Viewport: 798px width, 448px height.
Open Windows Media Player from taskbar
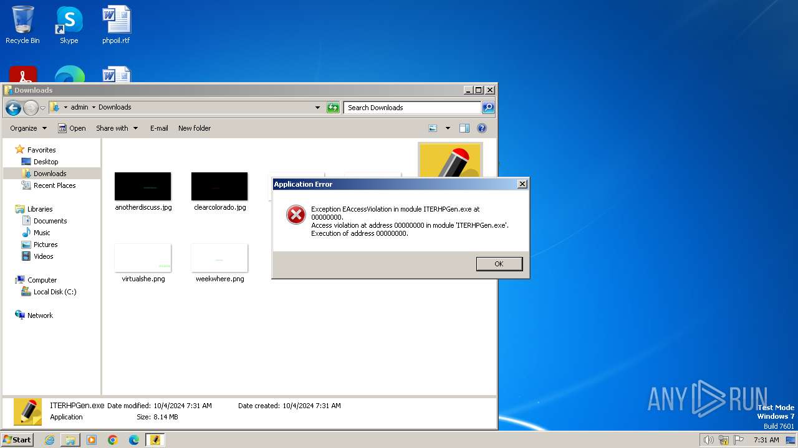[92, 440]
